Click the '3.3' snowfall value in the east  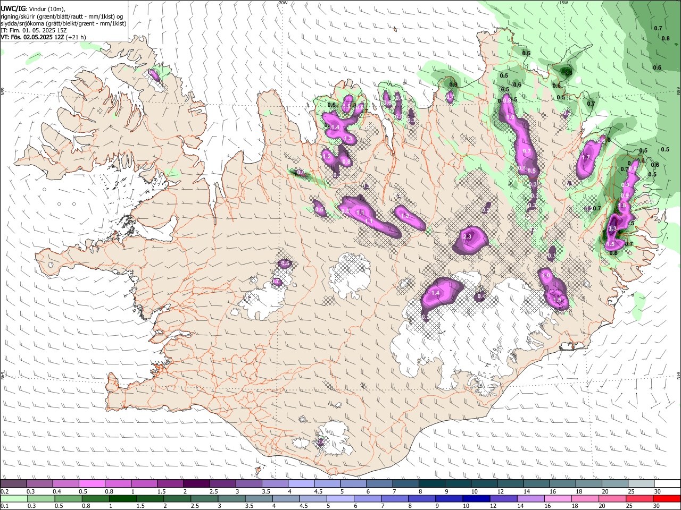(x=612, y=229)
